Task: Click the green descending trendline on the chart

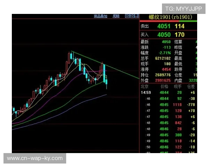Action: click(x=105, y=65)
